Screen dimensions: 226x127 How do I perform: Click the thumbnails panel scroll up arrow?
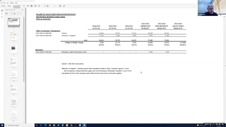click(x=24, y=17)
